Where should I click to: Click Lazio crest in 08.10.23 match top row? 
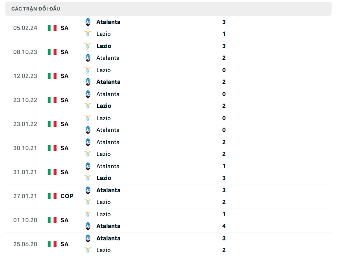(88, 46)
